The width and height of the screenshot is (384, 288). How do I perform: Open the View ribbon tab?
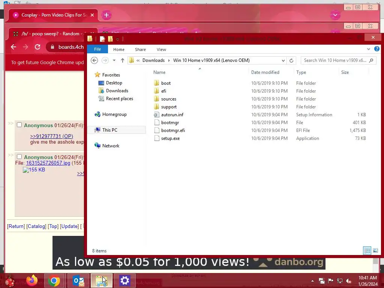pos(161,49)
